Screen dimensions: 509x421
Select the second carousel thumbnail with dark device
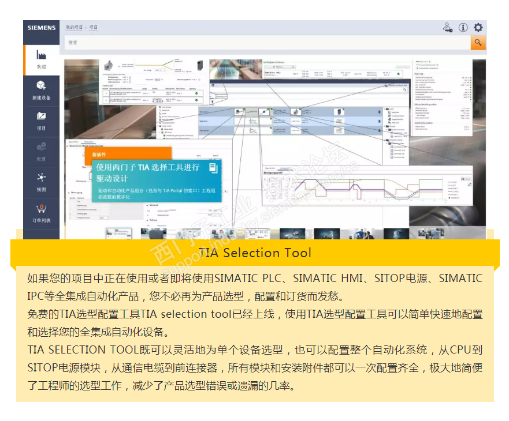click(x=154, y=234)
